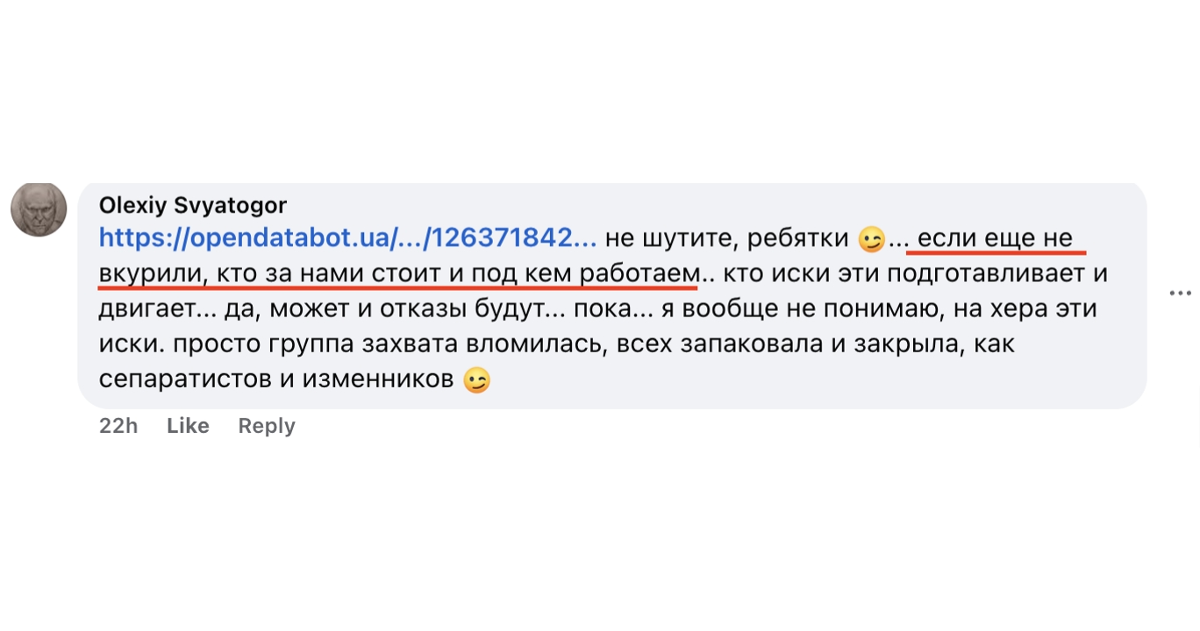Viewport: 1200px width, 631px height.
Task: Open the three-dot comment options menu
Action: click(1180, 294)
